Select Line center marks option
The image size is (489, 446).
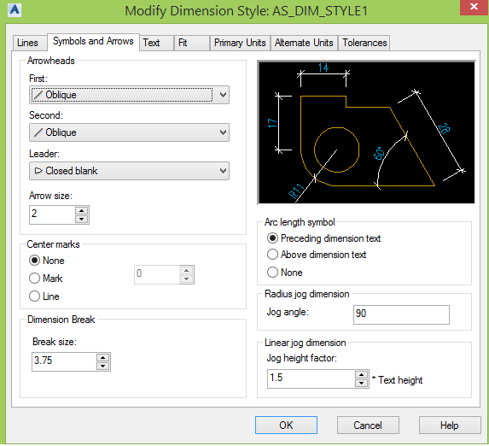(44, 296)
